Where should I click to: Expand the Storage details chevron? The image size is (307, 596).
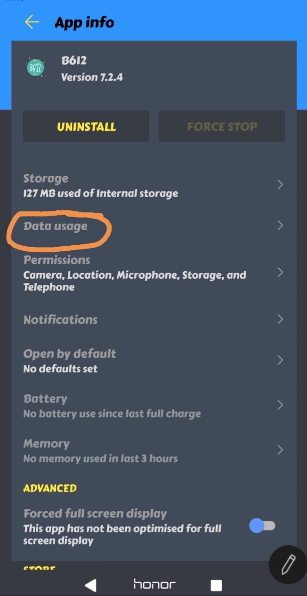[281, 185]
